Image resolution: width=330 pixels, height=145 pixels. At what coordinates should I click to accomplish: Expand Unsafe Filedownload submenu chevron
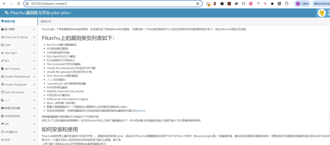pyautogui.click(x=34, y=77)
